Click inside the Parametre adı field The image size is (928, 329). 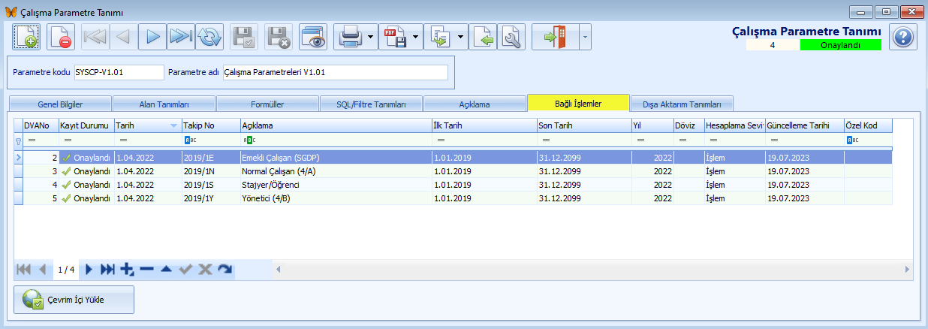click(x=340, y=73)
